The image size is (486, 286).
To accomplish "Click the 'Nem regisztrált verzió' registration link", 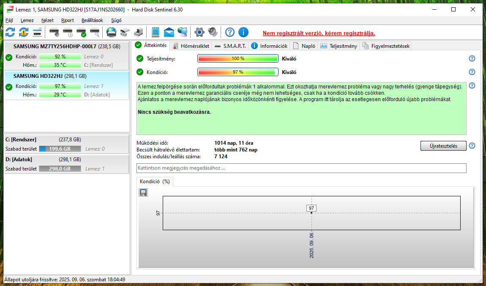I will (x=319, y=33).
